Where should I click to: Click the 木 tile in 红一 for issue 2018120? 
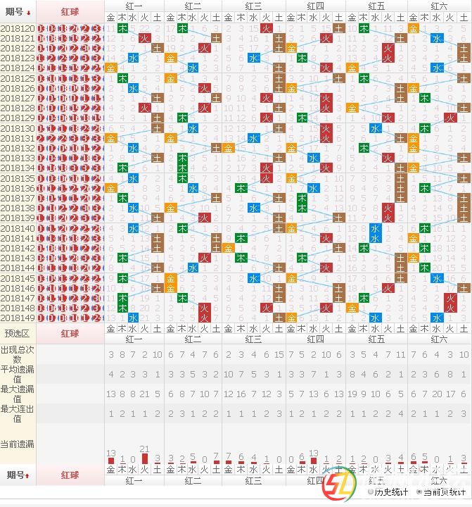(x=122, y=28)
